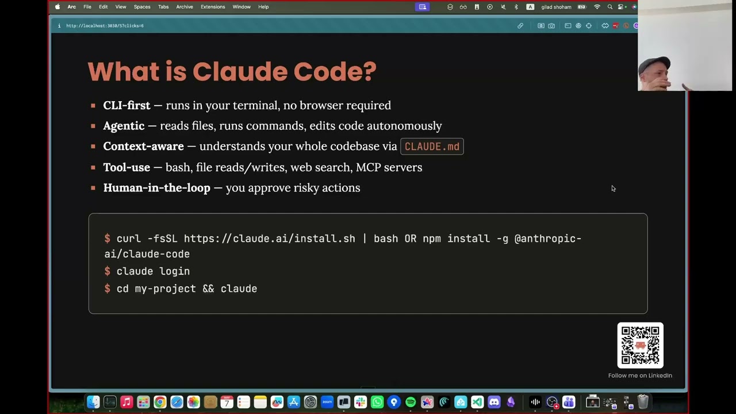This screenshot has height=414, width=736.
Task: Open App Store from the dock
Action: tap(294, 402)
